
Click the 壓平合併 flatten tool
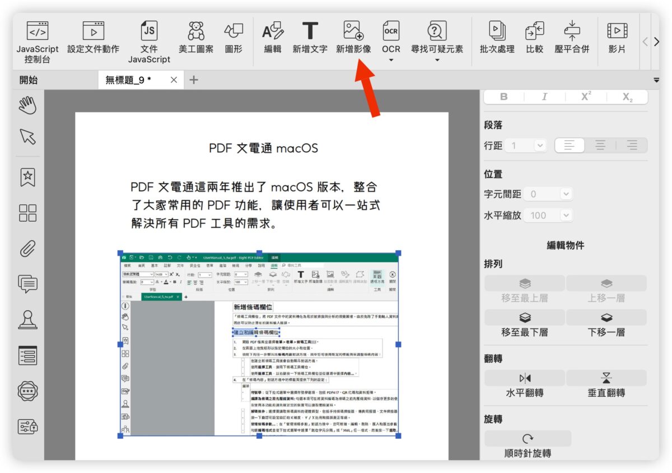point(572,37)
